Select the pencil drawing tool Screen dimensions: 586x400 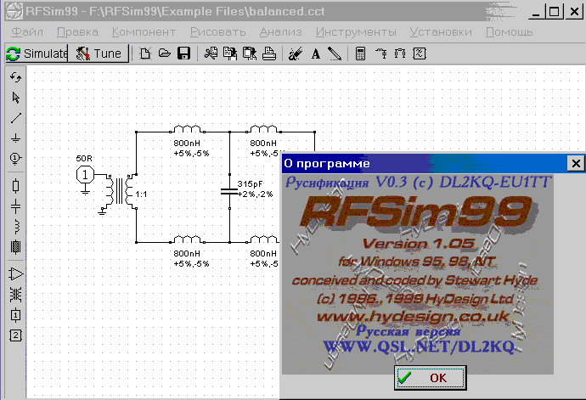(335, 54)
